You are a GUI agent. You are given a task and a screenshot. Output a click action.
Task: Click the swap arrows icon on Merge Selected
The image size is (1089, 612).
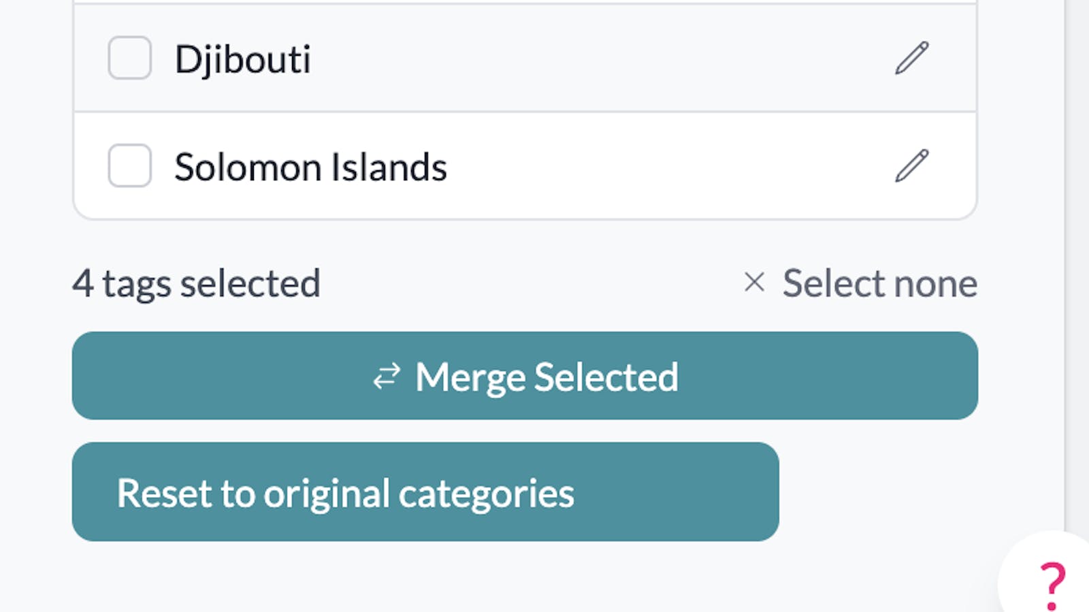tap(387, 376)
